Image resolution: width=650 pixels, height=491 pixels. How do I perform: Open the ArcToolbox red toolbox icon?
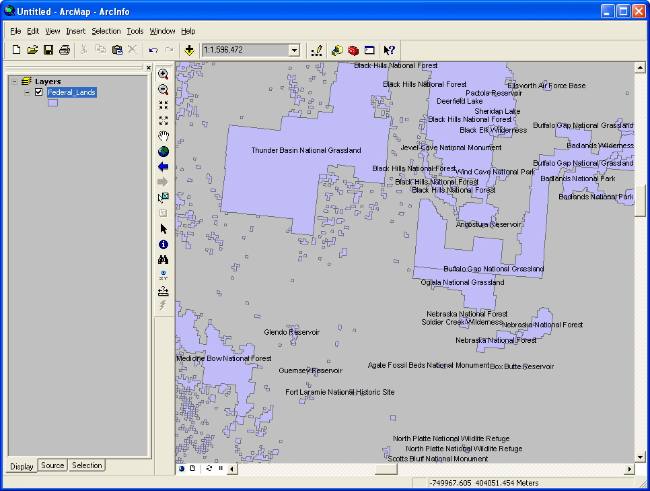(353, 50)
